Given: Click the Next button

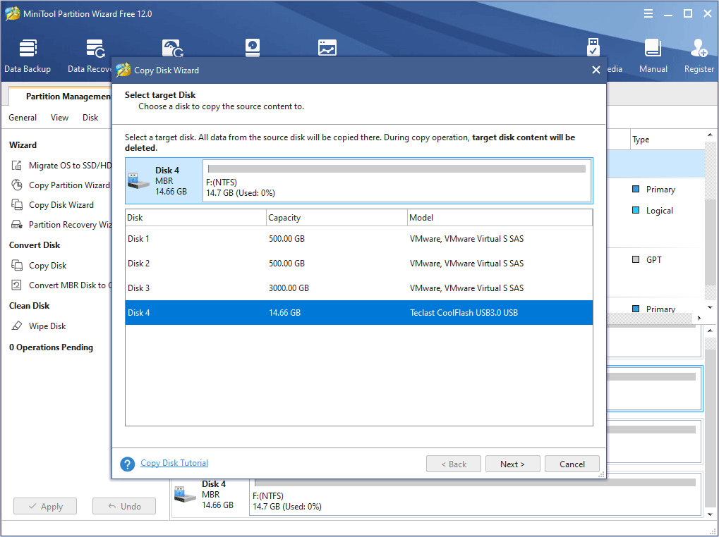Looking at the screenshot, I should (x=512, y=464).
